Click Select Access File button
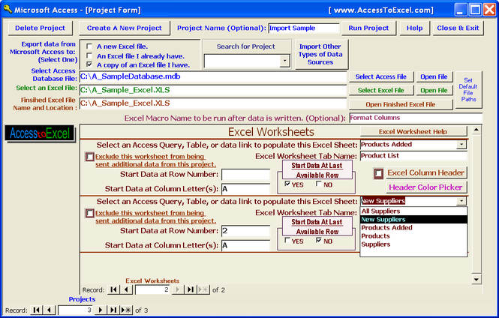The width and height of the screenshot is (499, 318). click(381, 76)
